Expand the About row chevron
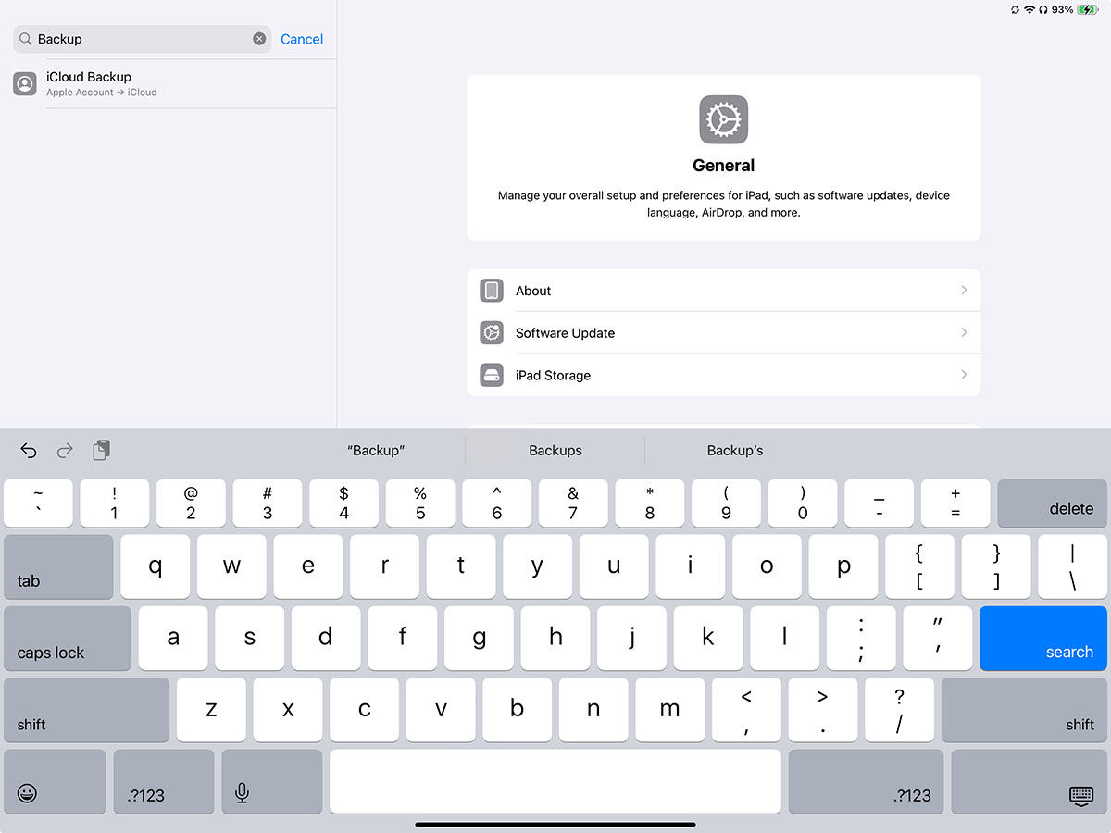The height and width of the screenshot is (833, 1111). pos(964,290)
